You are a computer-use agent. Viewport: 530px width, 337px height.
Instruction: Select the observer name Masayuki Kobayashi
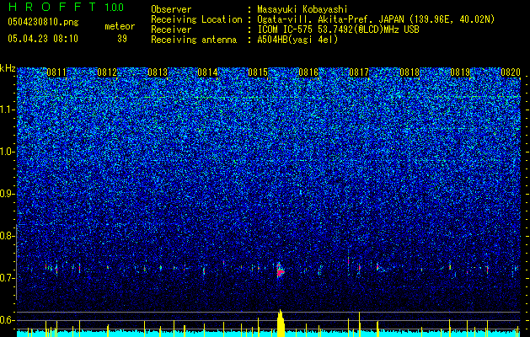(x=302, y=9)
